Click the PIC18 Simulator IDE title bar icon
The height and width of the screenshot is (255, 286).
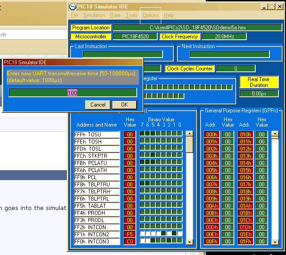(73, 7)
